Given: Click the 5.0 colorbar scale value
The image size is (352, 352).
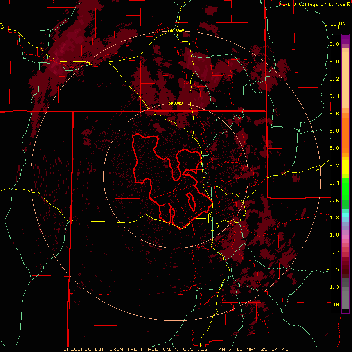Looking at the screenshot, I should pyautogui.click(x=334, y=148).
